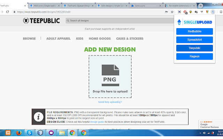223x139 pixels.
Task: Click the saved password key icon
Action: 167,12
